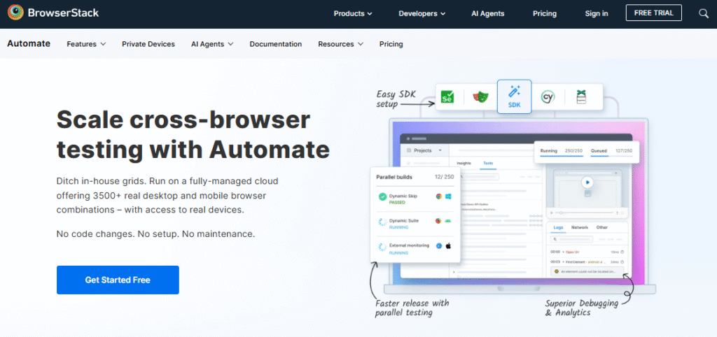
Task: Click the 'No code changes. No setup. No maintenance.' text
Action: click(155, 234)
